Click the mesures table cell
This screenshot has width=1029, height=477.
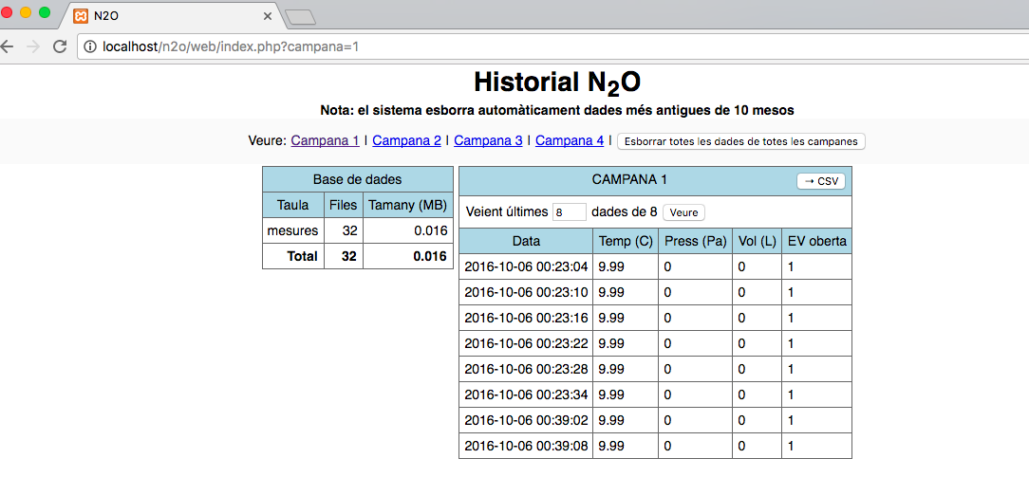click(293, 230)
